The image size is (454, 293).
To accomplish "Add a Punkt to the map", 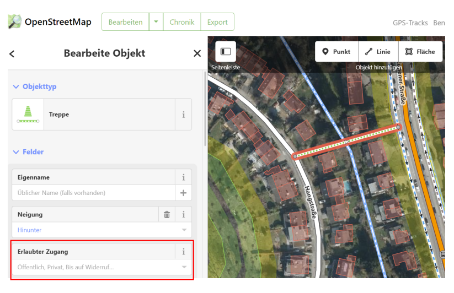I will click(x=337, y=52).
